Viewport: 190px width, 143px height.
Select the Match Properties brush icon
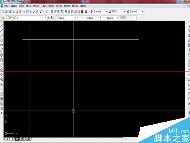[x=34, y=12]
